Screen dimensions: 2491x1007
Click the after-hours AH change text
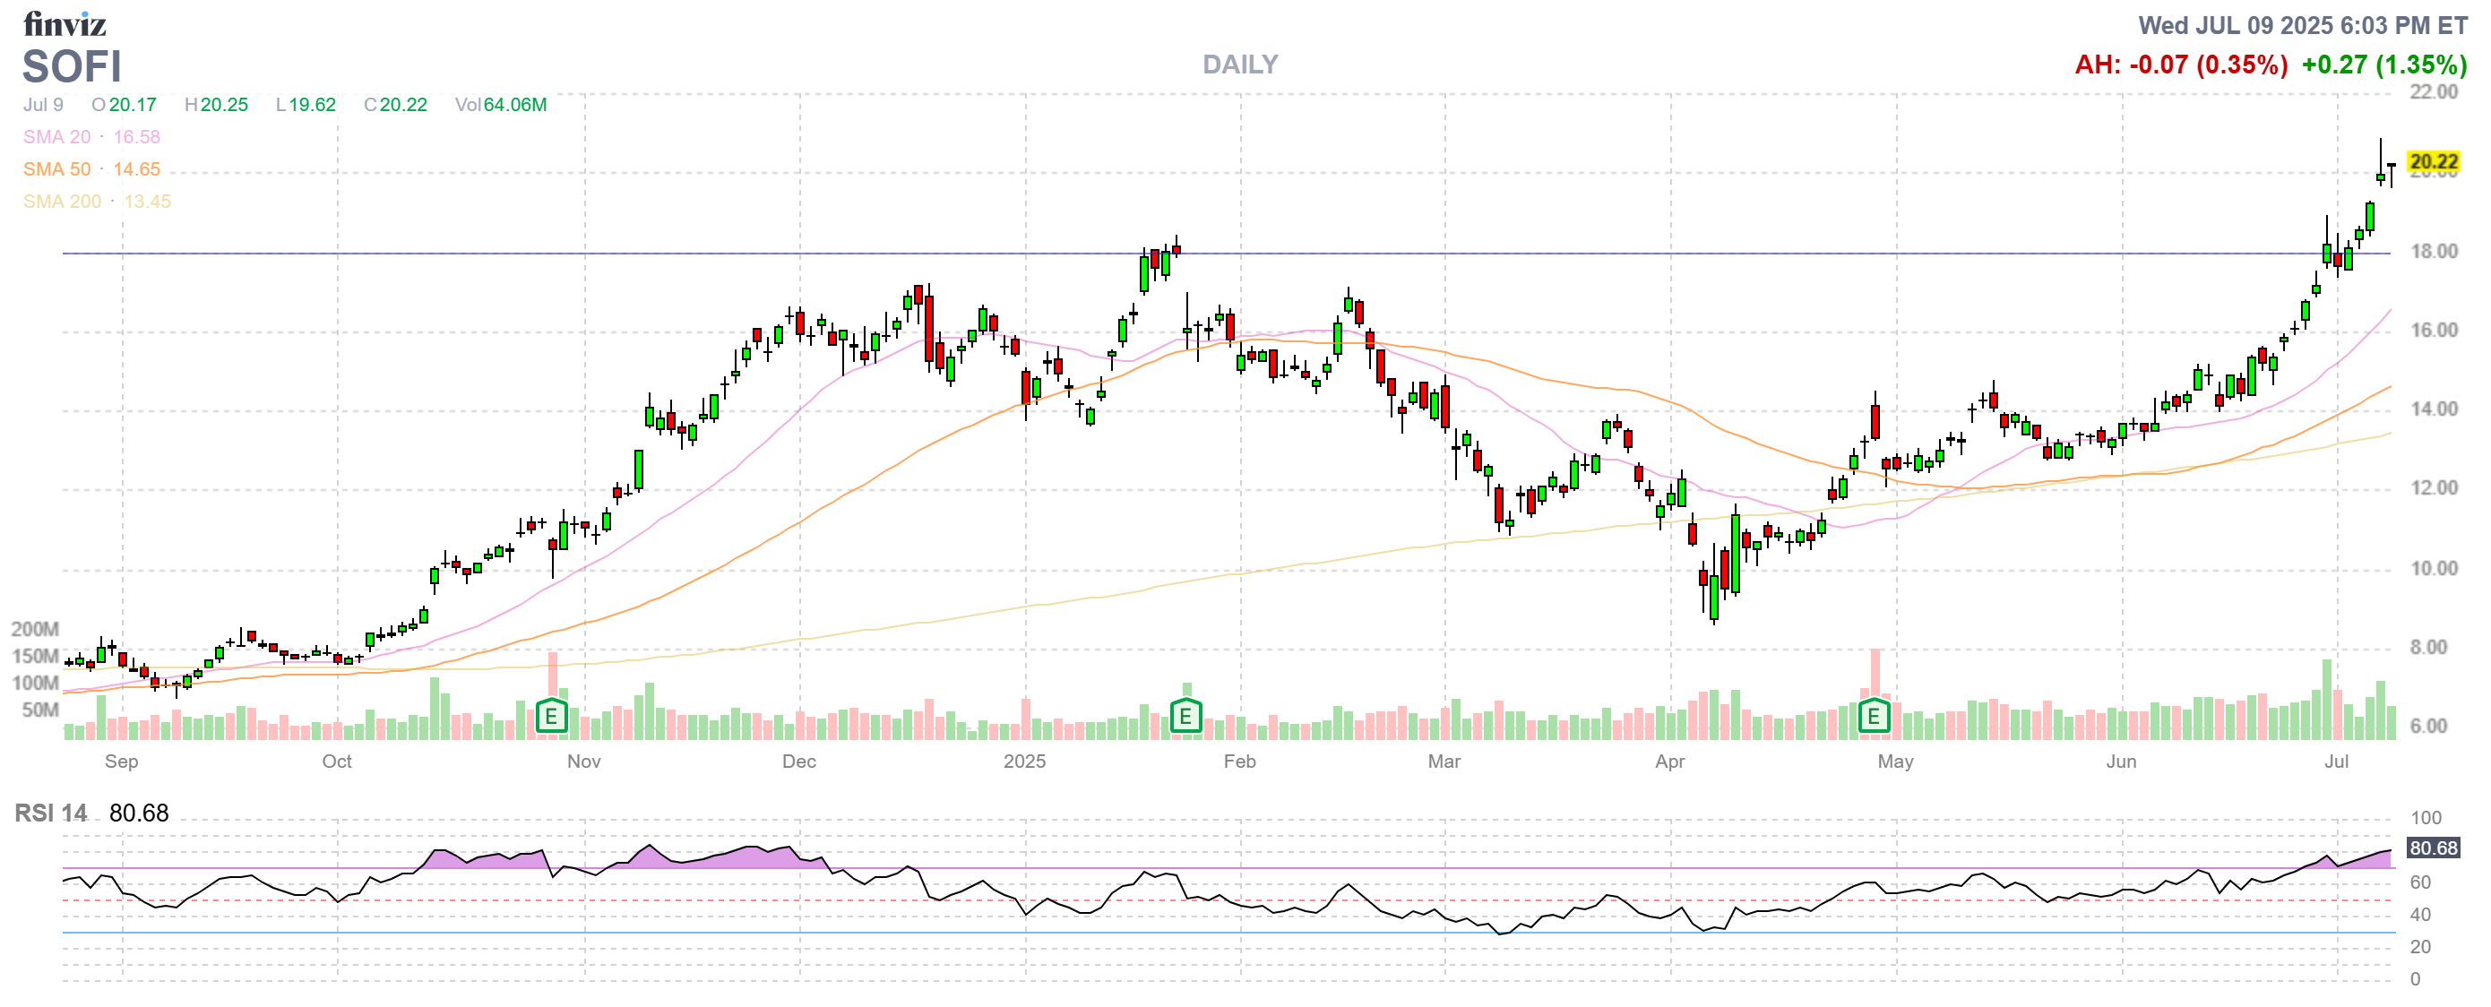click(2181, 65)
